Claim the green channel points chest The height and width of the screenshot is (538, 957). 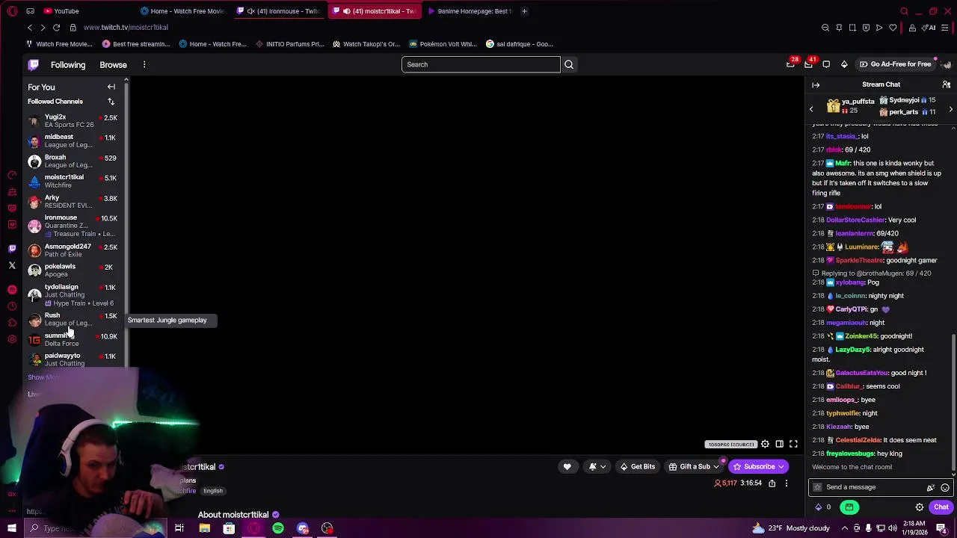849,507
